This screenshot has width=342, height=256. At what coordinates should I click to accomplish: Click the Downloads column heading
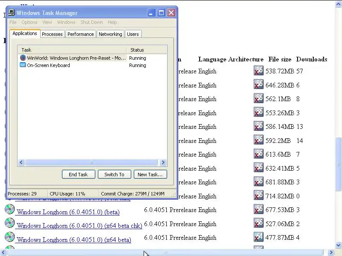pos(312,59)
